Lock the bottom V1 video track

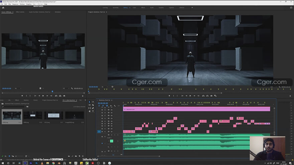tap(102, 132)
